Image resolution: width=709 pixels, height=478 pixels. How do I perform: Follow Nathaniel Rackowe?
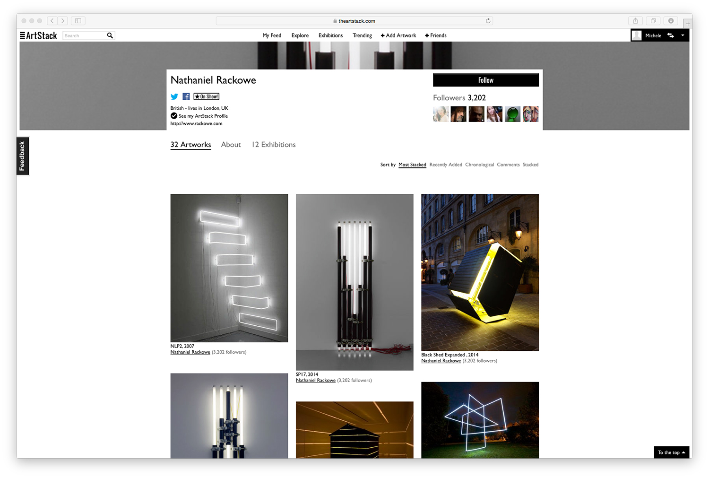[486, 80]
